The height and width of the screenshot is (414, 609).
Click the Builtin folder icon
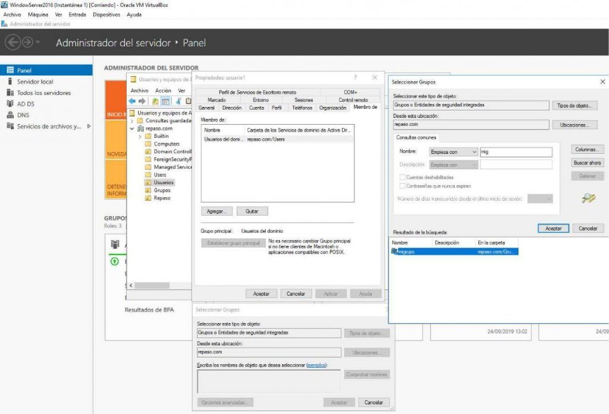coord(148,136)
